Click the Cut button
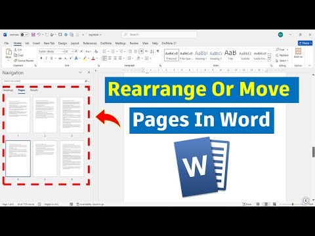Image resolution: width=315 pixels, height=236 pixels. coord(18,50)
